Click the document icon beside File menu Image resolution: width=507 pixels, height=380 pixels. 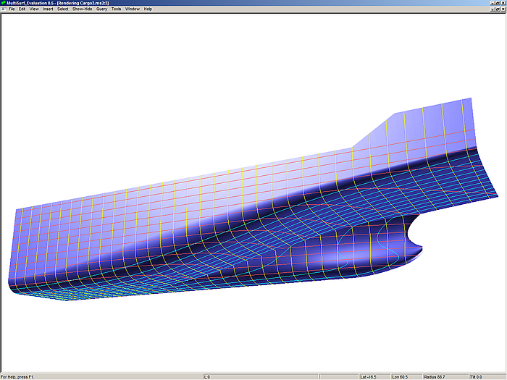3,9
